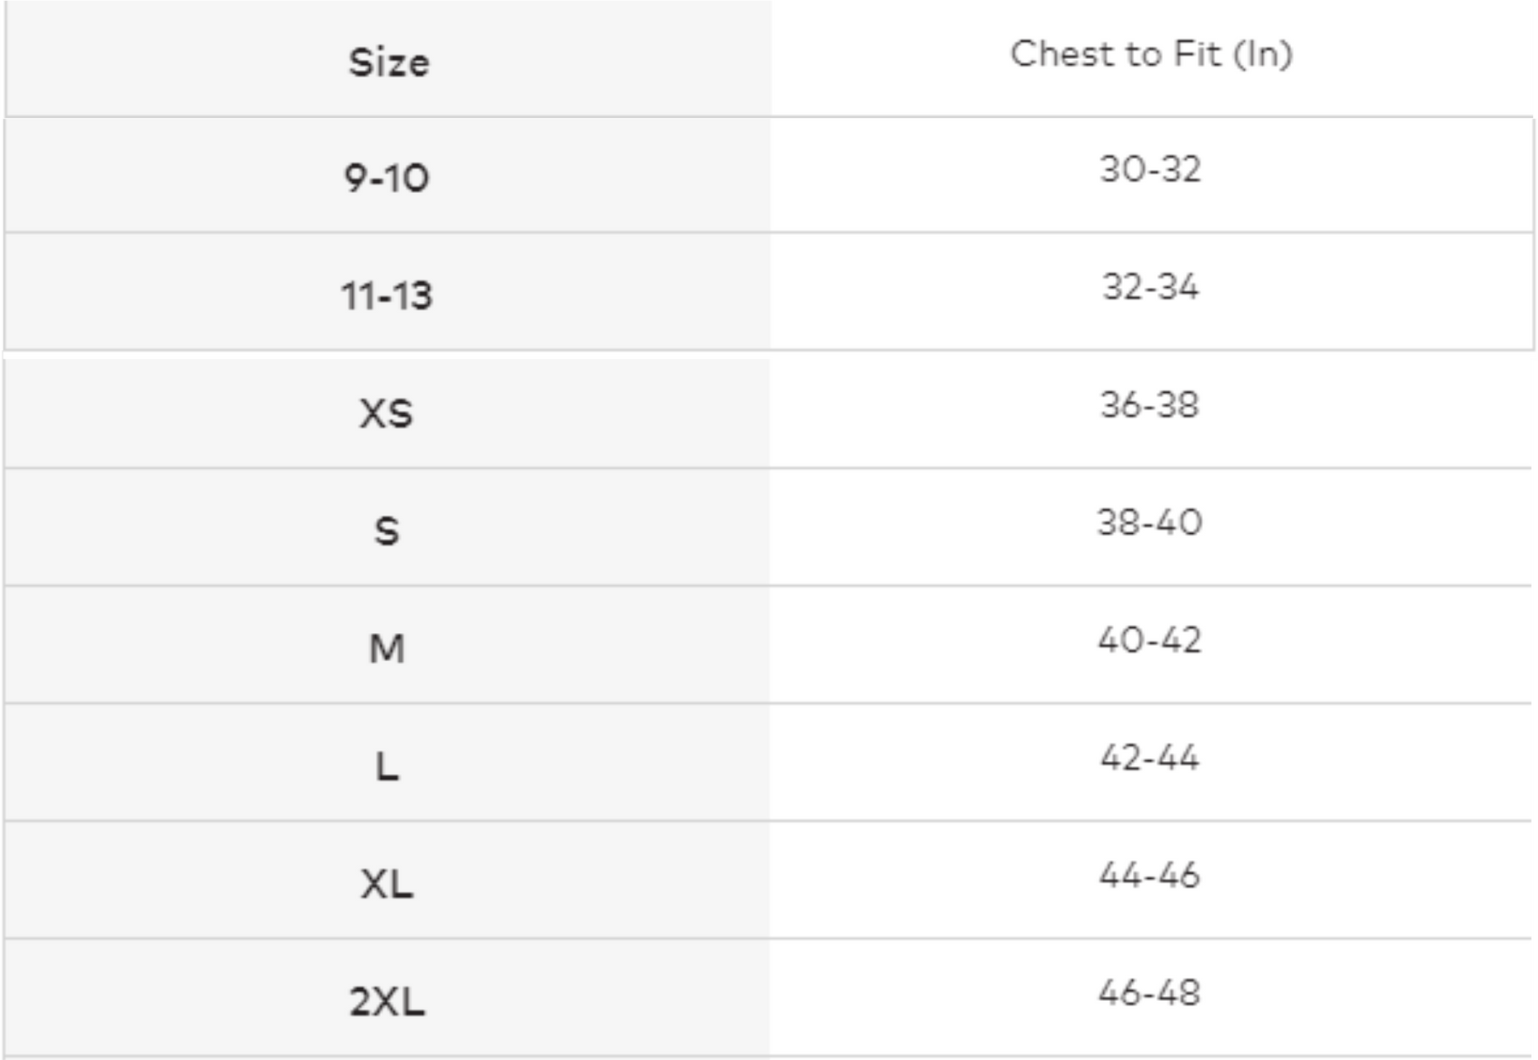Select the 9-10 size cell
Screen dimensions: 1538x1060
(387, 178)
